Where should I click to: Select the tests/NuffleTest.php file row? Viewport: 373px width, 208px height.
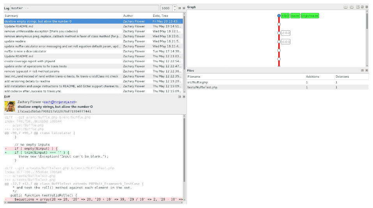[202, 87]
